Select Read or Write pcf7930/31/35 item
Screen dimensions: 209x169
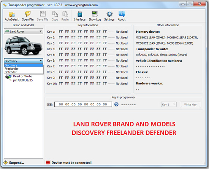pos(19,78)
